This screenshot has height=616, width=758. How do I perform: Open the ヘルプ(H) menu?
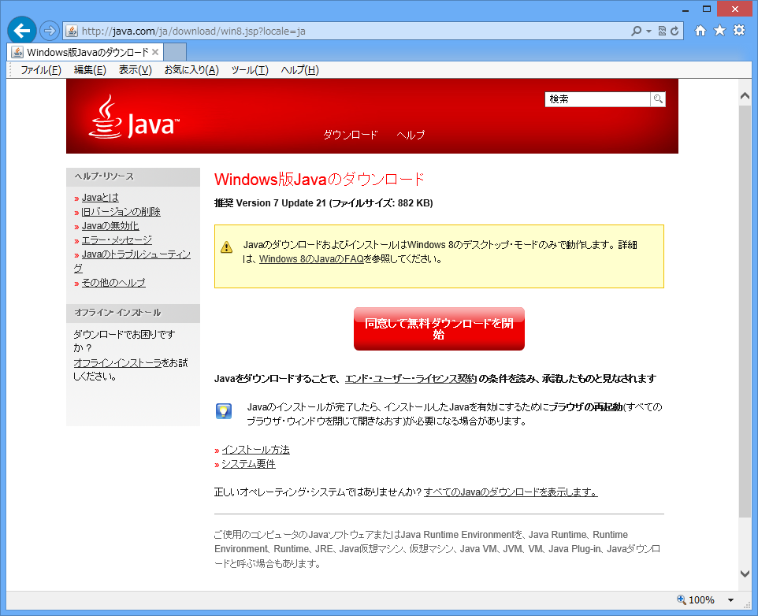(x=299, y=70)
